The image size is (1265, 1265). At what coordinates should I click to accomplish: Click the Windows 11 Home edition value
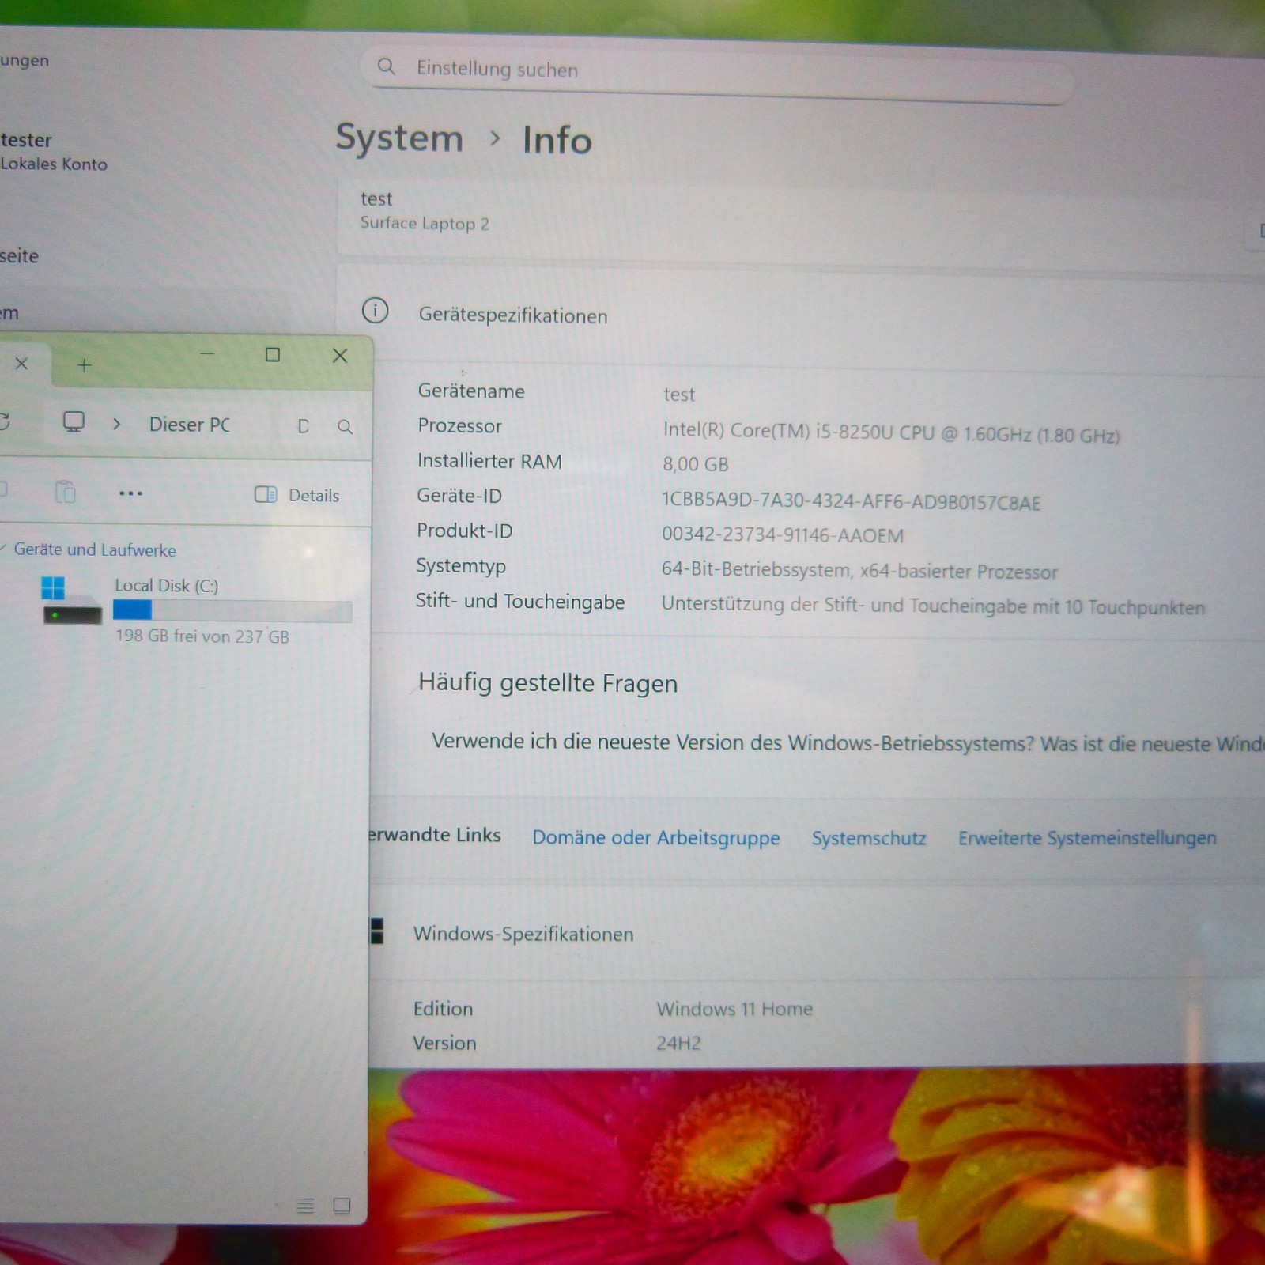[x=734, y=1009]
